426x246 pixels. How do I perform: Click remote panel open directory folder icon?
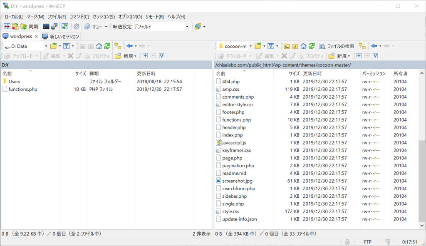258,46
